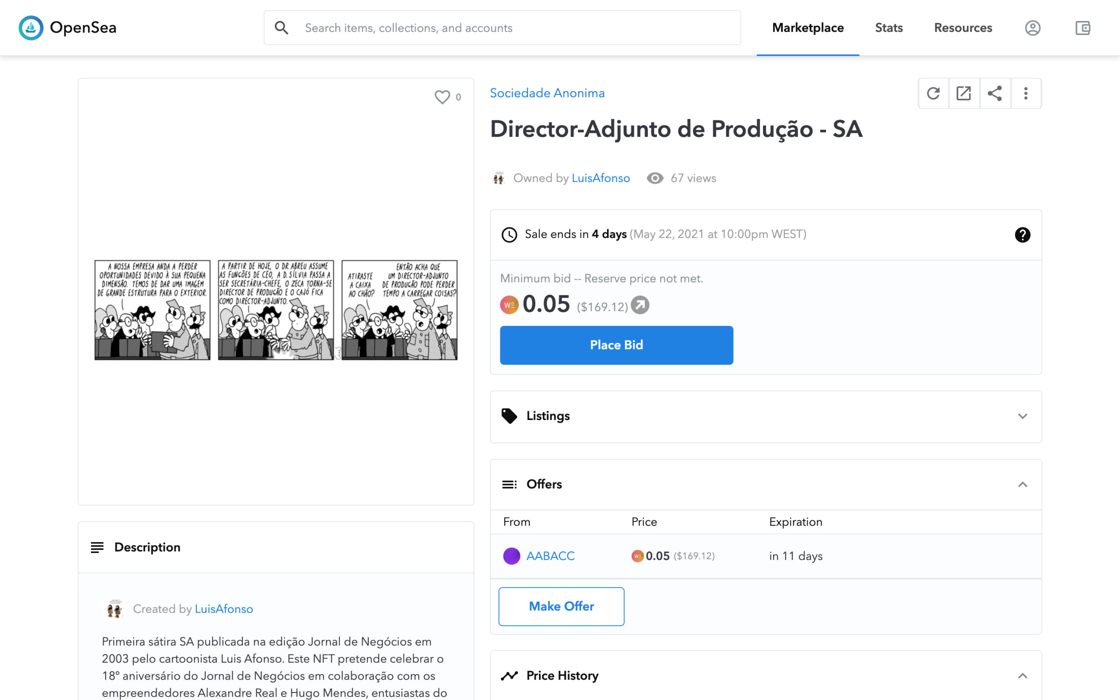Focus the search items input field
This screenshot has width=1120, height=700.
[502, 28]
